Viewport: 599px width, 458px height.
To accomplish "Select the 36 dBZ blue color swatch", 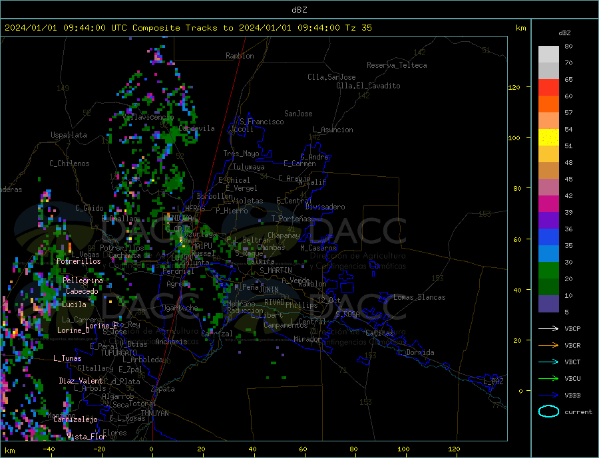I will coord(548,237).
